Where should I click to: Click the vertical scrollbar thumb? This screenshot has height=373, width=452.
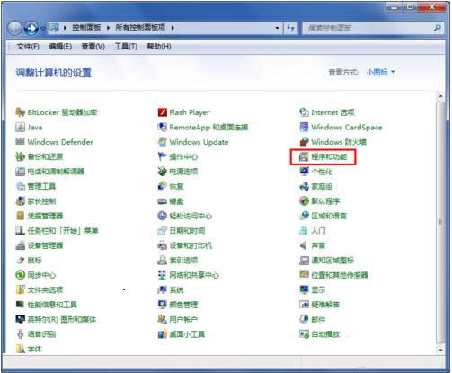[440, 222]
